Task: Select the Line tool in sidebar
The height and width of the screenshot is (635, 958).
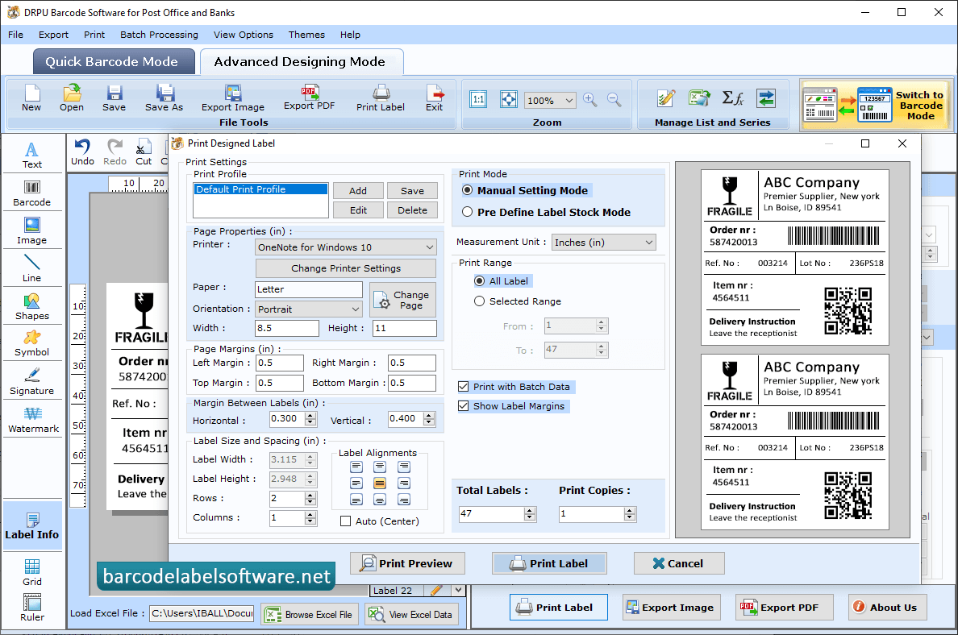Action: [x=31, y=268]
